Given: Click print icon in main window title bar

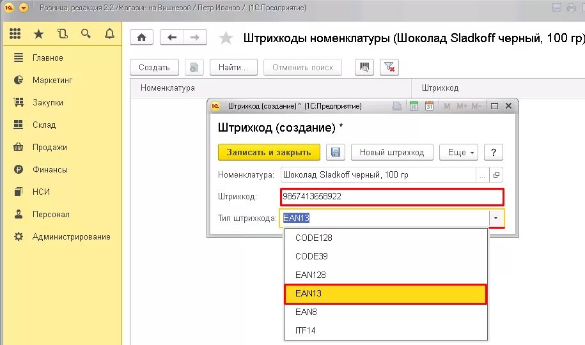Looking at the screenshot, I should (571, 8).
